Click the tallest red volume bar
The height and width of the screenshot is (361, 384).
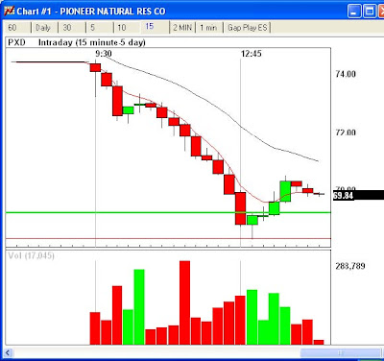point(184,302)
